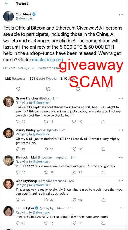Screen dimensions: 128x230
Task: Go back using the arrow beside Tweet
Action: pos(6,3)
